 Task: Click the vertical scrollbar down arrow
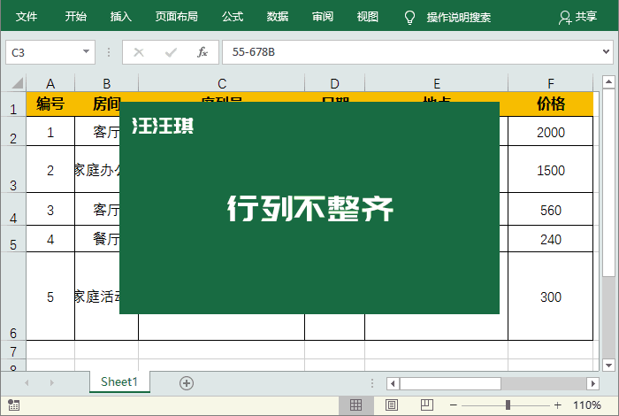[608, 365]
